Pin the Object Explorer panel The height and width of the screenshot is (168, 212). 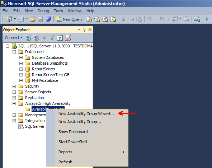click(x=85, y=29)
